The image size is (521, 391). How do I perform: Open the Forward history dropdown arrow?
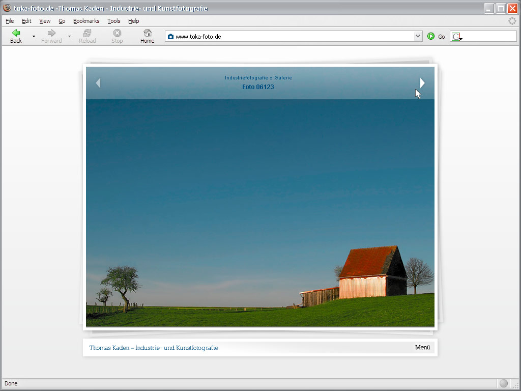[69, 37]
